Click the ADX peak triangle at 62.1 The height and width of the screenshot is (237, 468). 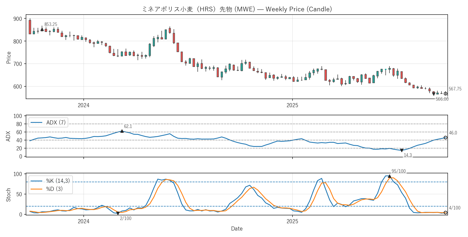(x=122, y=131)
